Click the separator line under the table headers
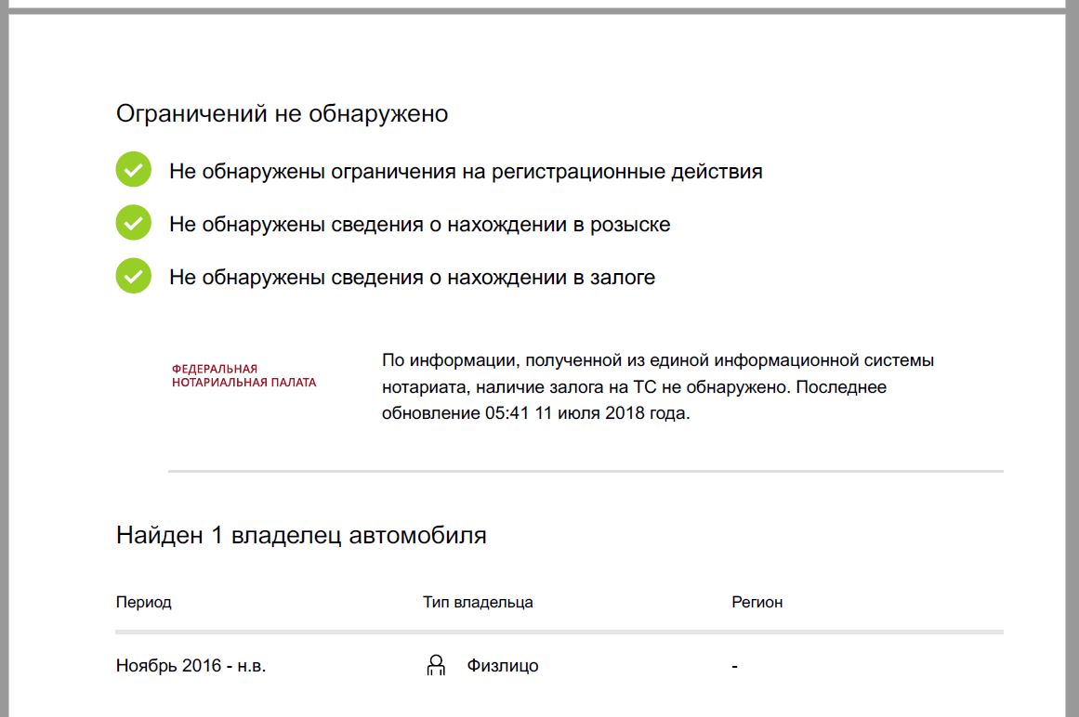 tap(559, 632)
